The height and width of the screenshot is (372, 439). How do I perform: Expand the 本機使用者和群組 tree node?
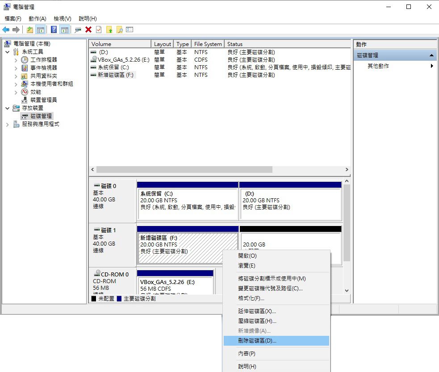coord(16,84)
